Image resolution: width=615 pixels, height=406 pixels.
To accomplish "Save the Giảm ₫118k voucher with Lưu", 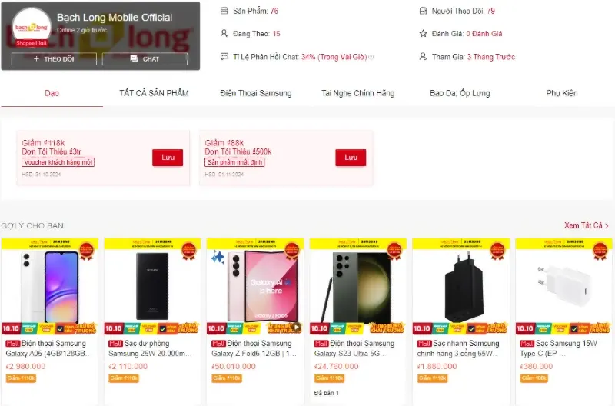I will (168, 158).
